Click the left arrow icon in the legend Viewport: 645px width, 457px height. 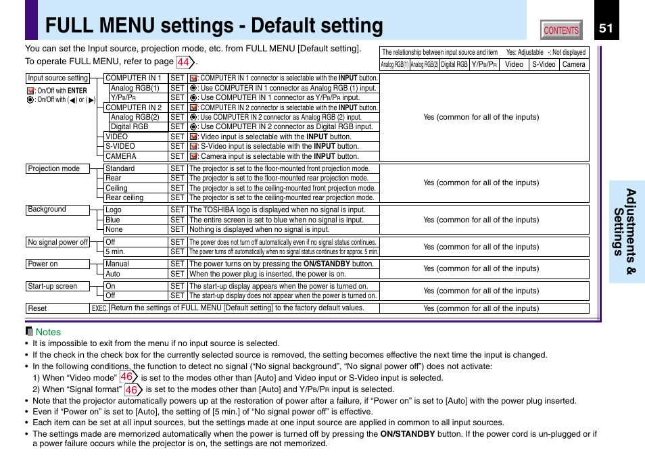click(x=73, y=100)
